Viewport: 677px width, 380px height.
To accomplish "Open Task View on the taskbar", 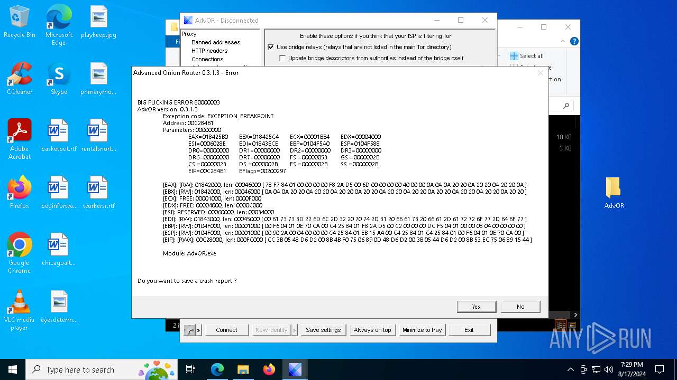I will pyautogui.click(x=190, y=369).
